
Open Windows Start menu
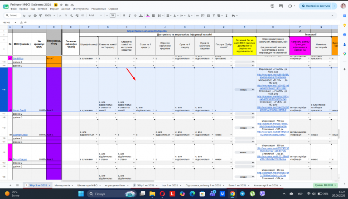click(81, 194)
